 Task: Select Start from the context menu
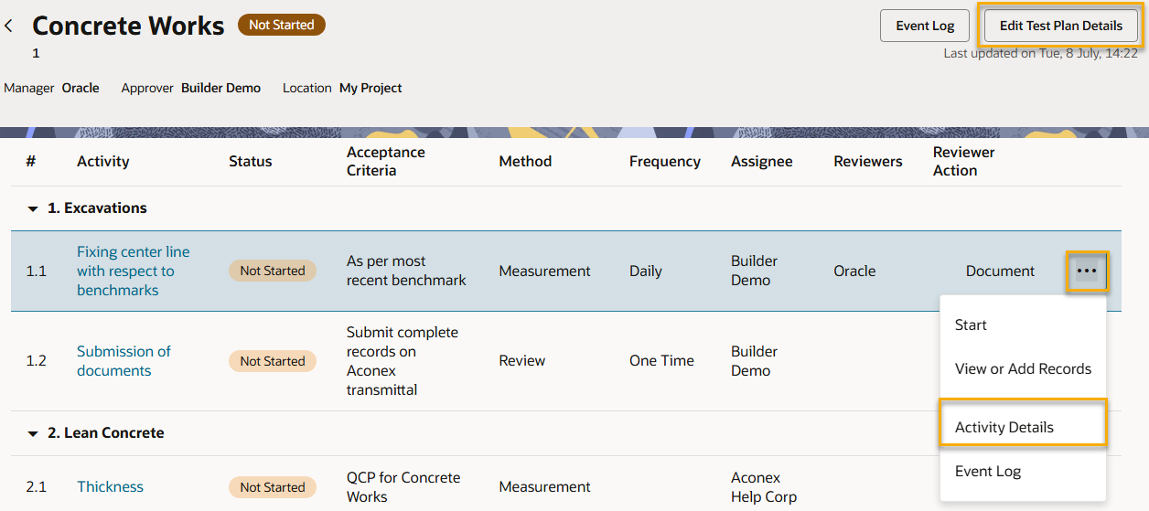pyautogui.click(x=971, y=325)
